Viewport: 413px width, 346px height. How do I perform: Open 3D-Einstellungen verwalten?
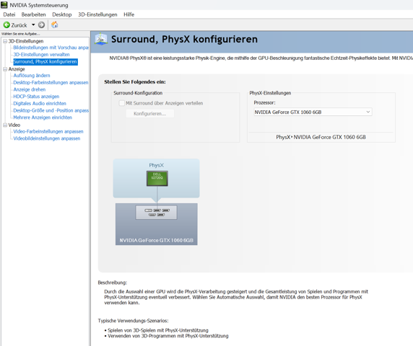click(x=41, y=55)
